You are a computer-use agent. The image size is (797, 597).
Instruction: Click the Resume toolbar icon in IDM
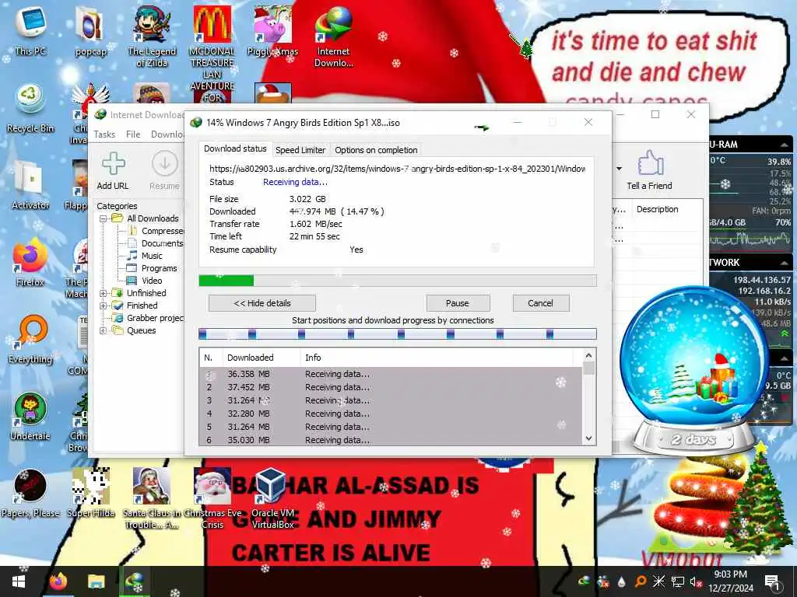[x=165, y=171]
